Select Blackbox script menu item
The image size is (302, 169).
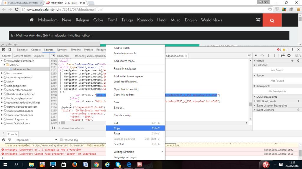pos(135,115)
